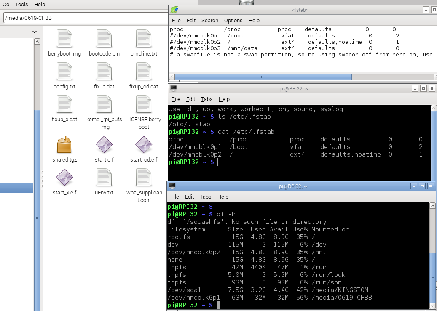
Task: Click the start_x.elf file icon
Action: click(64, 178)
